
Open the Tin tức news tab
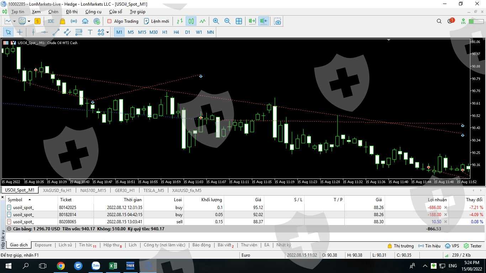click(88, 245)
